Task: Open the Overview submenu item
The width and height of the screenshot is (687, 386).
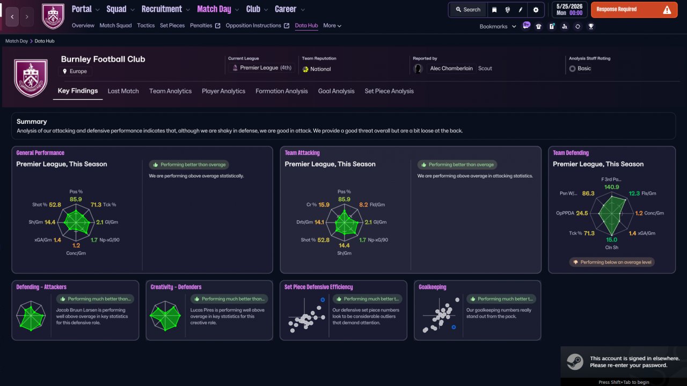Action: [x=83, y=26]
